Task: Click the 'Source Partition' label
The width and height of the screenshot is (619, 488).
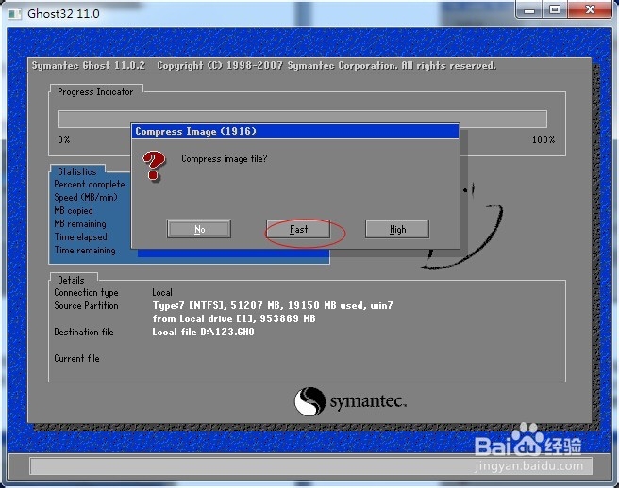Action: tap(86, 305)
